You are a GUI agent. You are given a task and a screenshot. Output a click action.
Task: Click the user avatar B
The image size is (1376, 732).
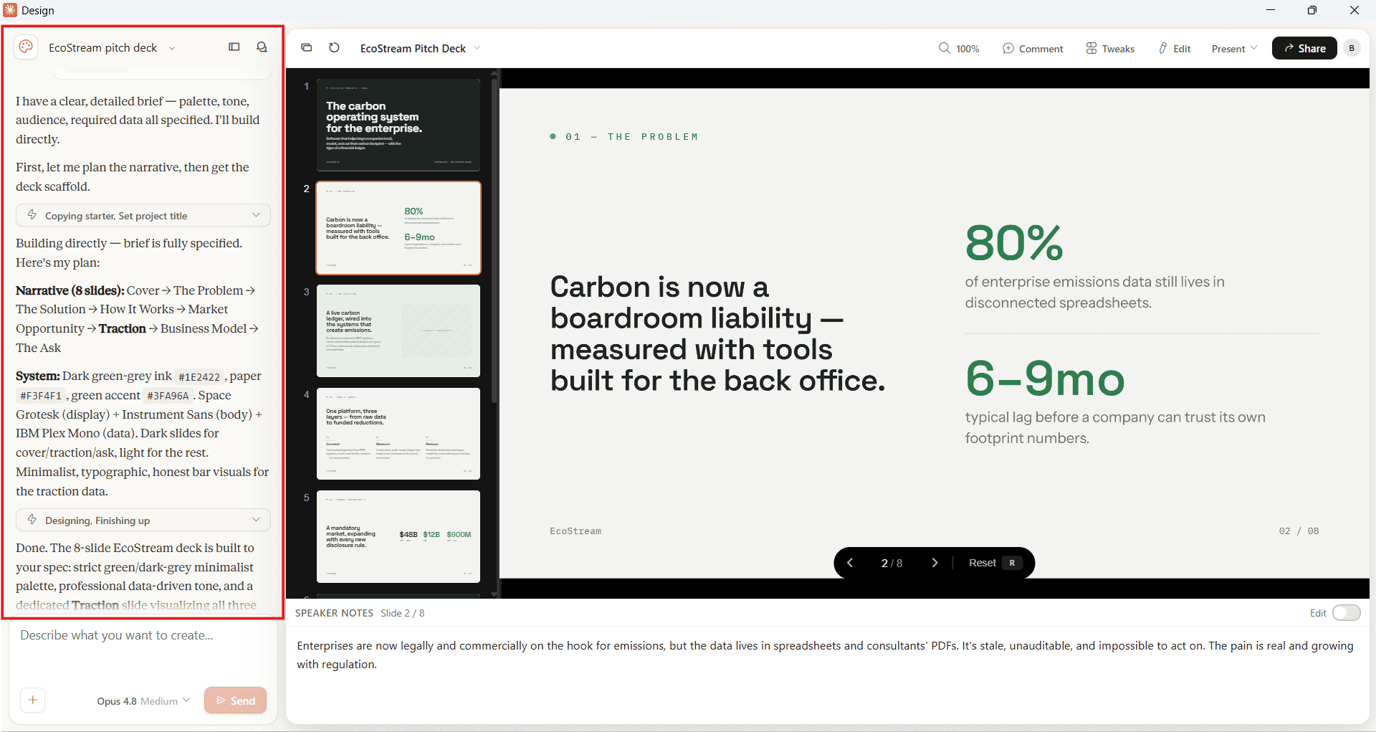click(x=1352, y=48)
